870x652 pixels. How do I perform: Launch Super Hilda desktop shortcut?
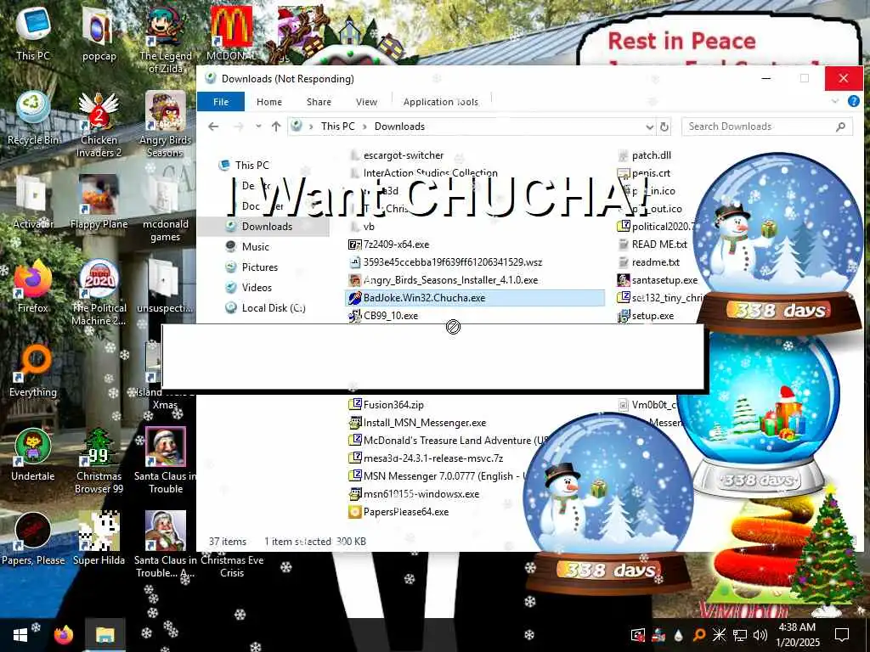(99, 539)
